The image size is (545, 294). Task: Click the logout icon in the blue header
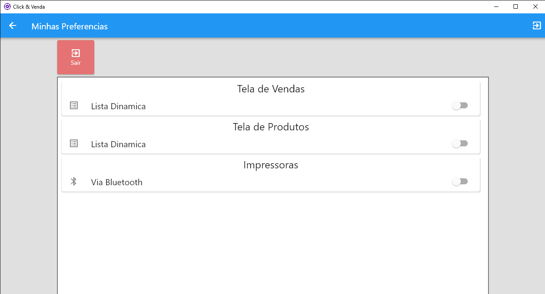(x=536, y=25)
